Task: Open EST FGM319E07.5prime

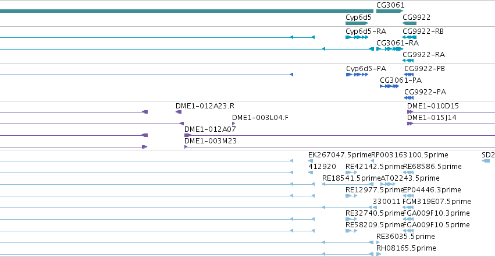Action: tap(408, 207)
